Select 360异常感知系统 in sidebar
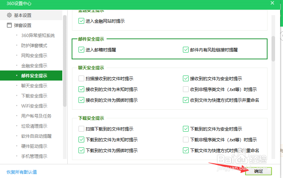 (x=38, y=35)
